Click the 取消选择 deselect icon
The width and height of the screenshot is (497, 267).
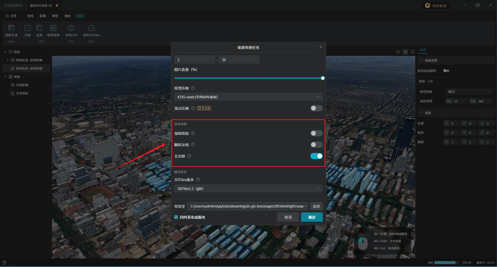point(53,28)
